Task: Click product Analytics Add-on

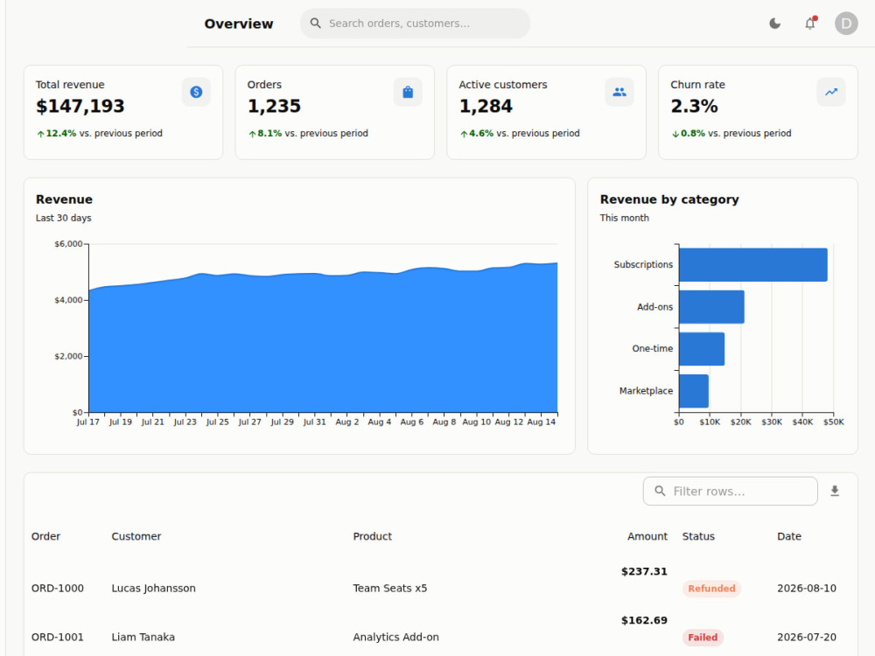Action: (396, 637)
